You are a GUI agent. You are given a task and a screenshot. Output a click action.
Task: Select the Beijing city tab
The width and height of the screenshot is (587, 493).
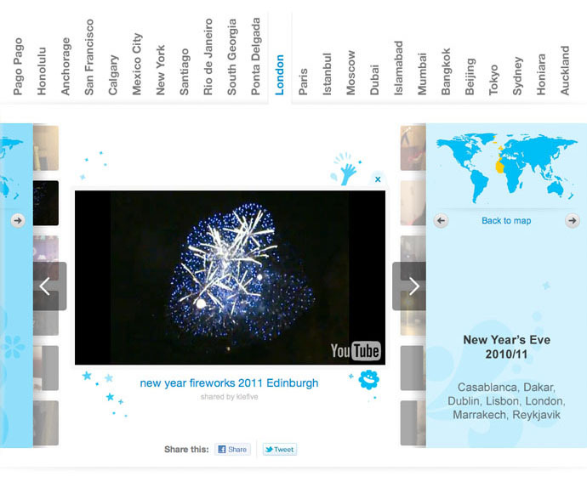tap(470, 76)
